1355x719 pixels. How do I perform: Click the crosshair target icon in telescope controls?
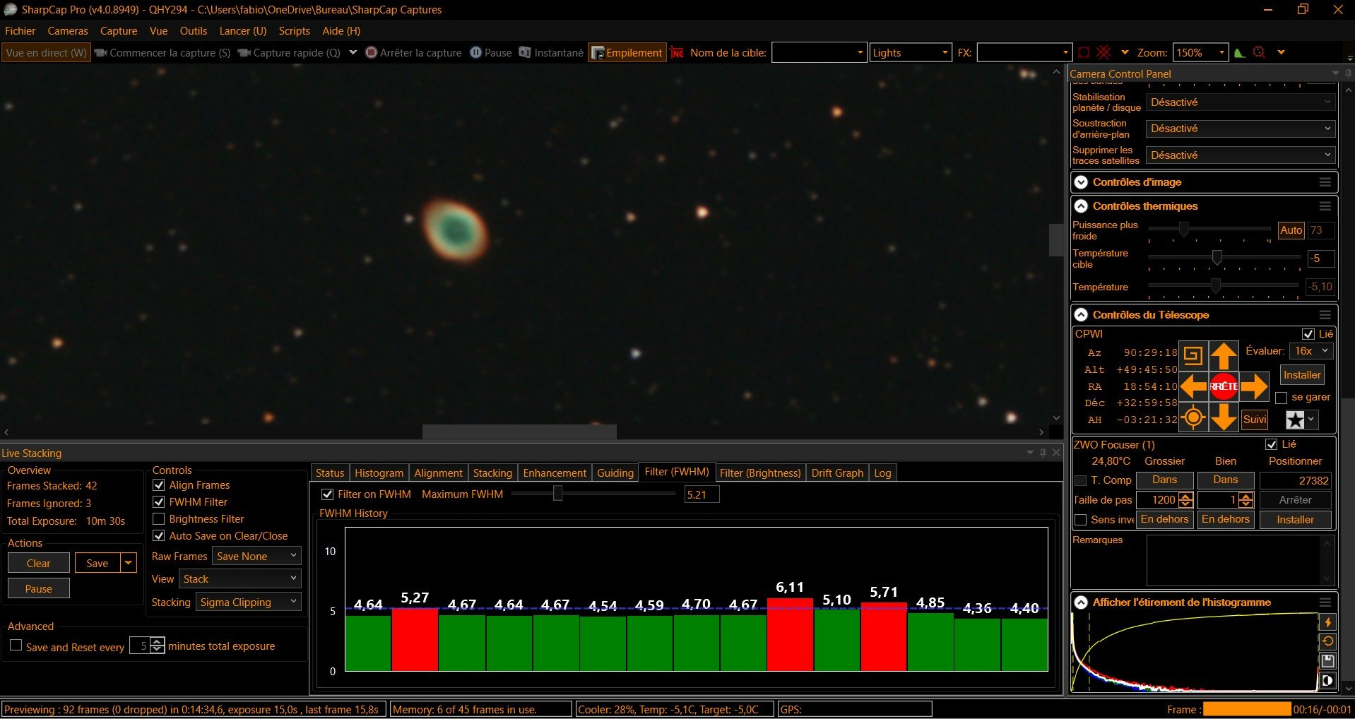click(x=1193, y=417)
